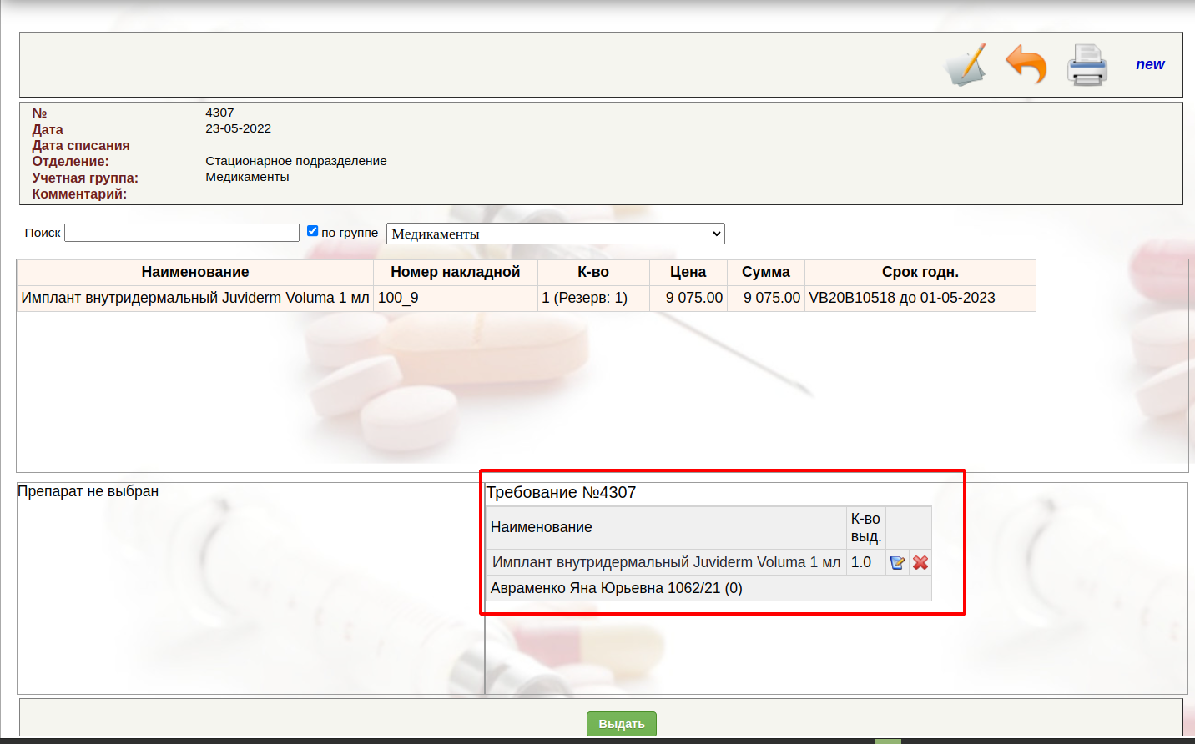1195x744 pixels.
Task: Click the 'VB20B10518 до 01-05-2023' expiry cell
Action: click(x=901, y=298)
